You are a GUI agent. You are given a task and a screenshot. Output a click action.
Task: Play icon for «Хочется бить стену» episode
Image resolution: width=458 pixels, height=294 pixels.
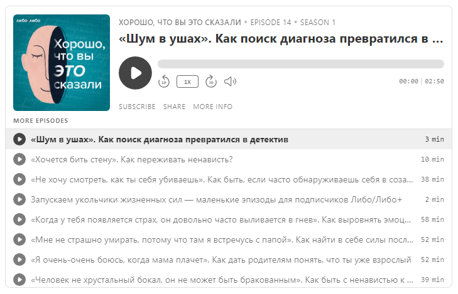19,159
